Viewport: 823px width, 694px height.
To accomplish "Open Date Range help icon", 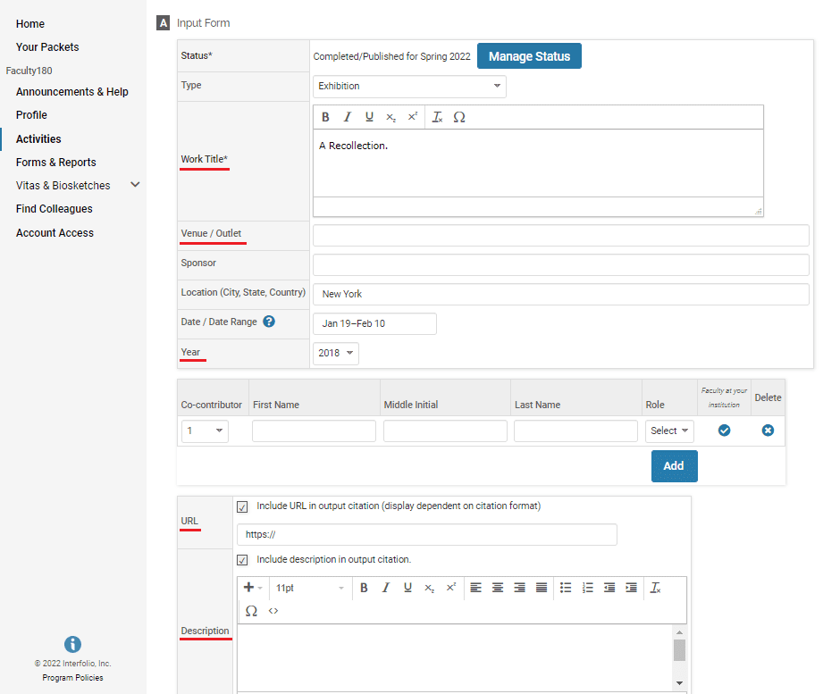I will click(269, 322).
